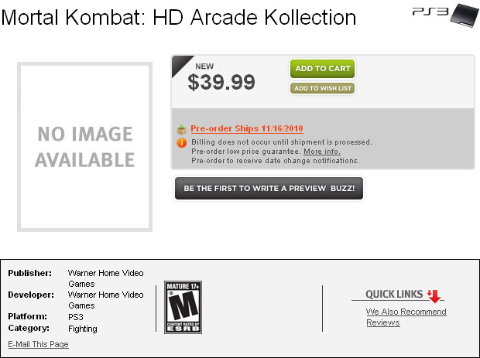Open the Pre-order Ships 11/16/2010 link
This screenshot has height=358, width=480.
pos(247,128)
